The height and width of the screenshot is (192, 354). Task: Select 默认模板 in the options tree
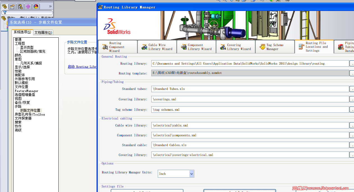[x=21, y=83]
